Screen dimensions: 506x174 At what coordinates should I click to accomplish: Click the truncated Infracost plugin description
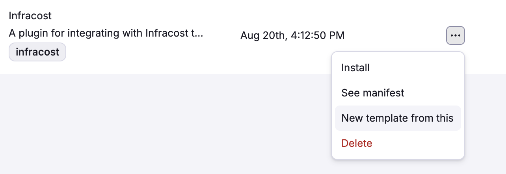(106, 33)
